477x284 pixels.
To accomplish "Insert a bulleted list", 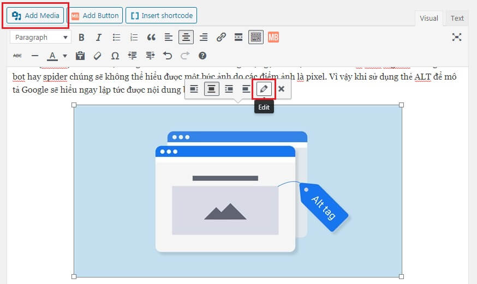I will click(x=116, y=38).
